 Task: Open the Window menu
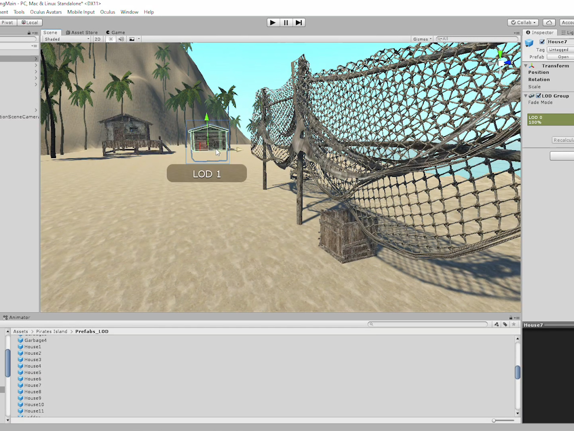[129, 12]
